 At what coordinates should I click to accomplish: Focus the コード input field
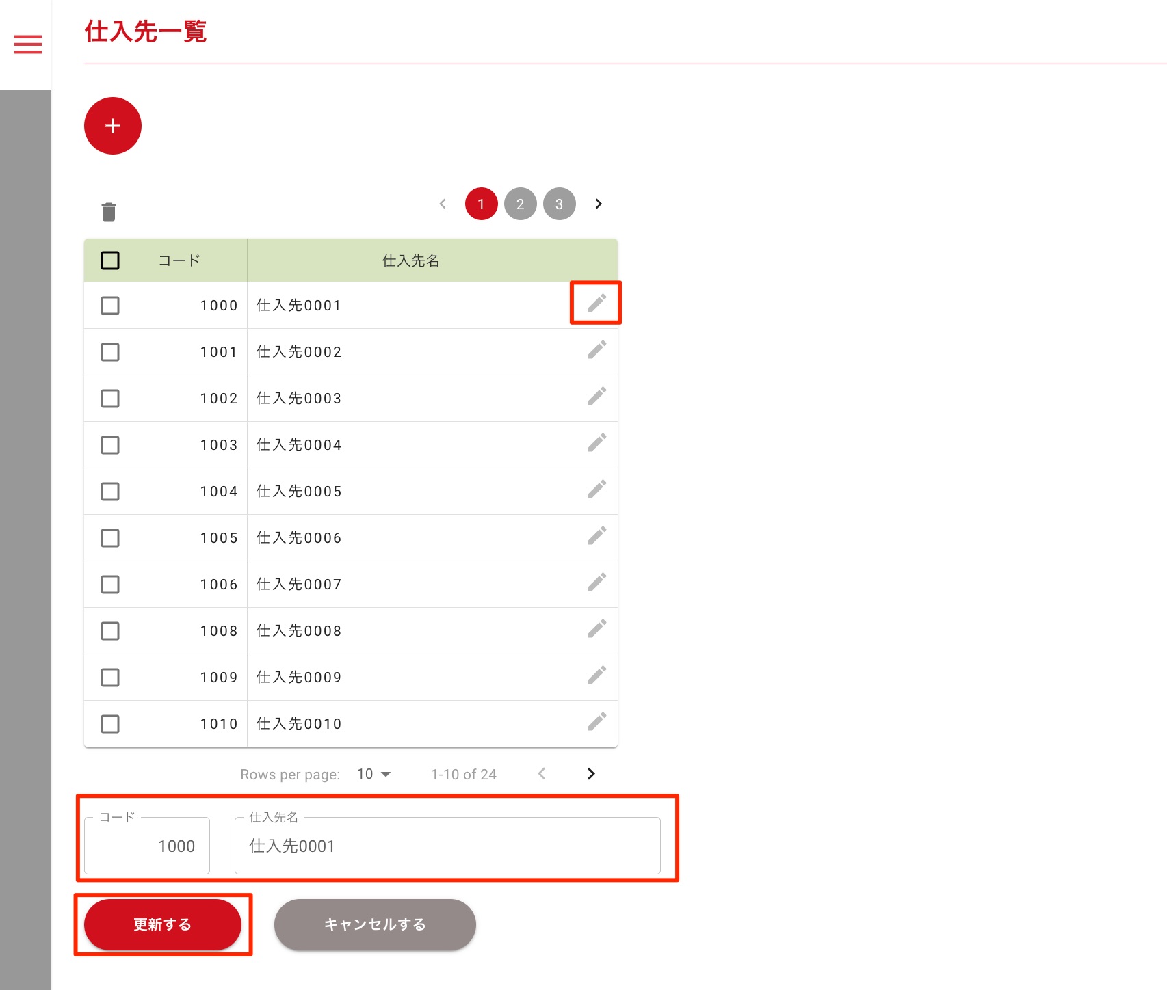tap(147, 846)
